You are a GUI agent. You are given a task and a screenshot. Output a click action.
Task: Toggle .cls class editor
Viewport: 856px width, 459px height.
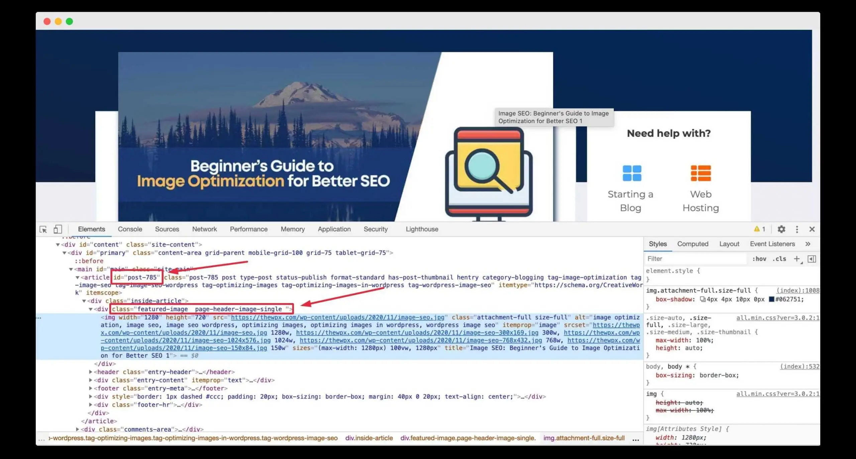[779, 259]
